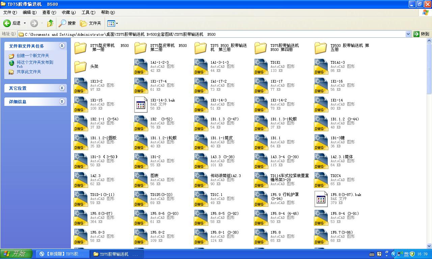
Task: Expand the 其它位置 panel
Action: click(62, 88)
